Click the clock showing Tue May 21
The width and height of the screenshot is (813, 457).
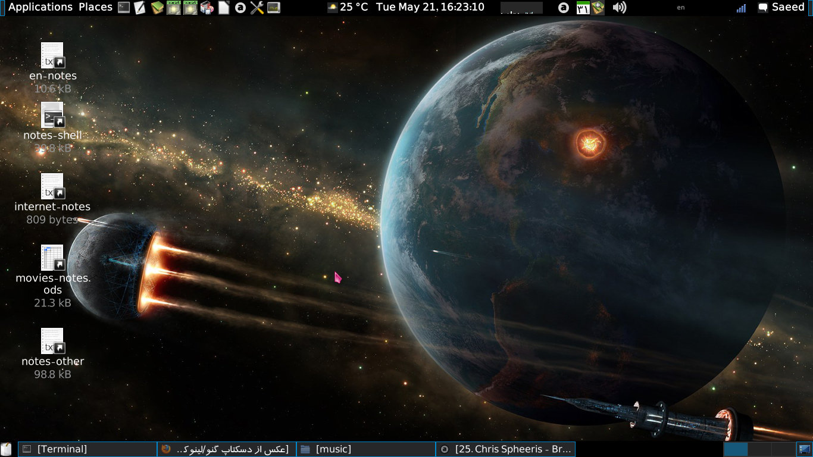point(430,7)
